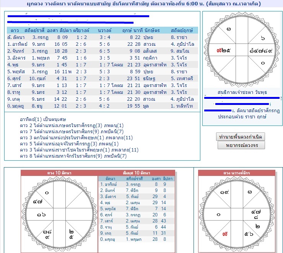The height and width of the screenshot is (253, 283).
Task: Select the line ดาว 5 ได้ตำแหน่งอุจจ์ในราศีกรกฎ(3)
Action: [x=69, y=144]
